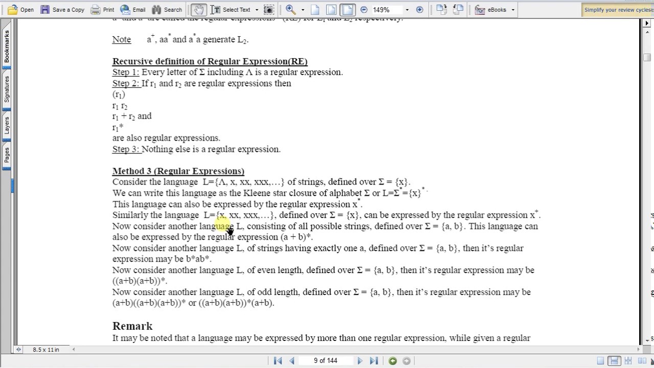Click the horizontal scrollbar left arrow
This screenshot has width=654, height=368.
click(x=74, y=350)
